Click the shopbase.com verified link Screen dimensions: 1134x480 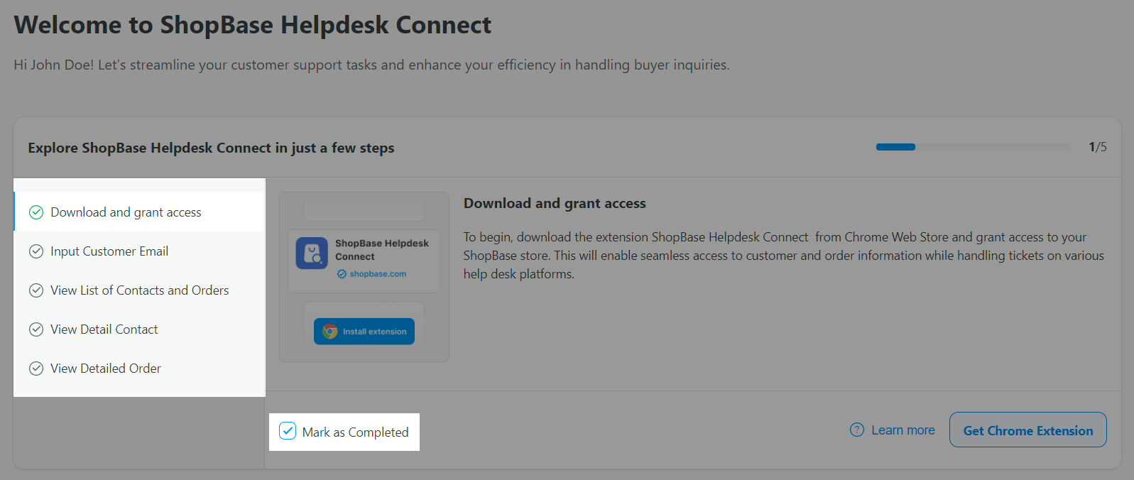[371, 274]
